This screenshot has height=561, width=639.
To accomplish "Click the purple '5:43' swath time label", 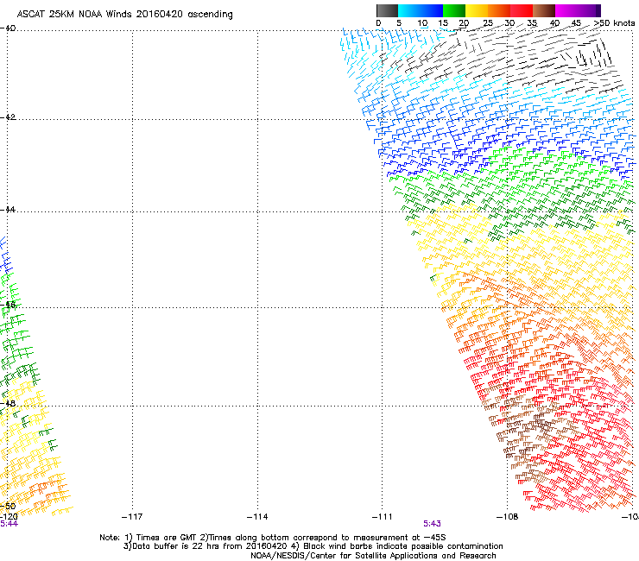I will pos(432,524).
